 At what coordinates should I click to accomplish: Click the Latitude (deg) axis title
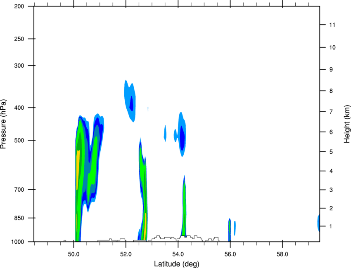177,264
